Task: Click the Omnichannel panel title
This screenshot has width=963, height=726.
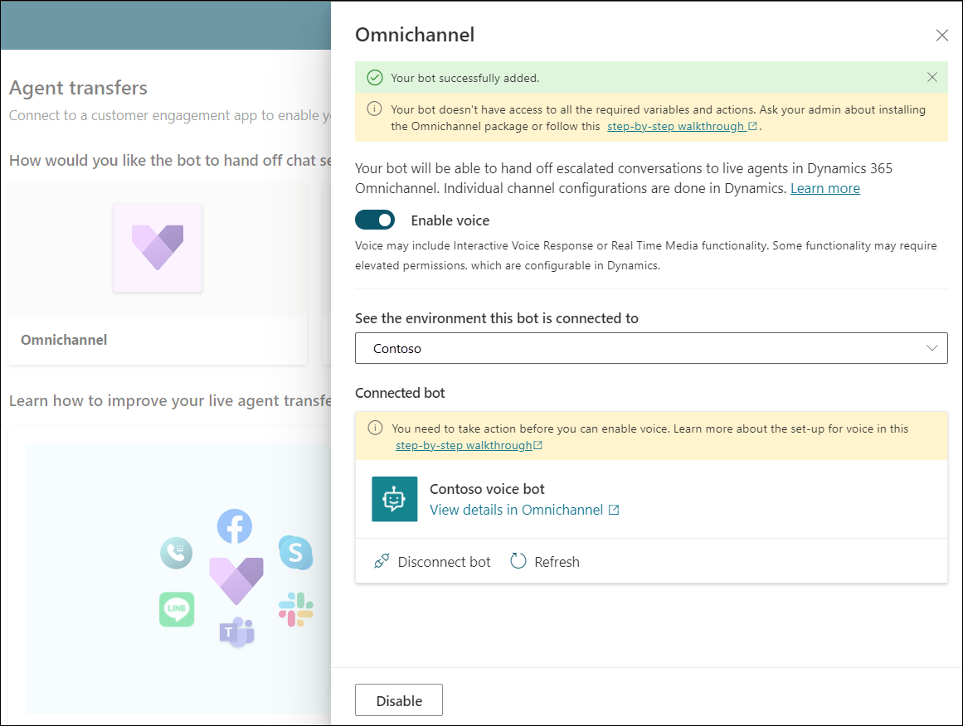Action: (x=415, y=35)
